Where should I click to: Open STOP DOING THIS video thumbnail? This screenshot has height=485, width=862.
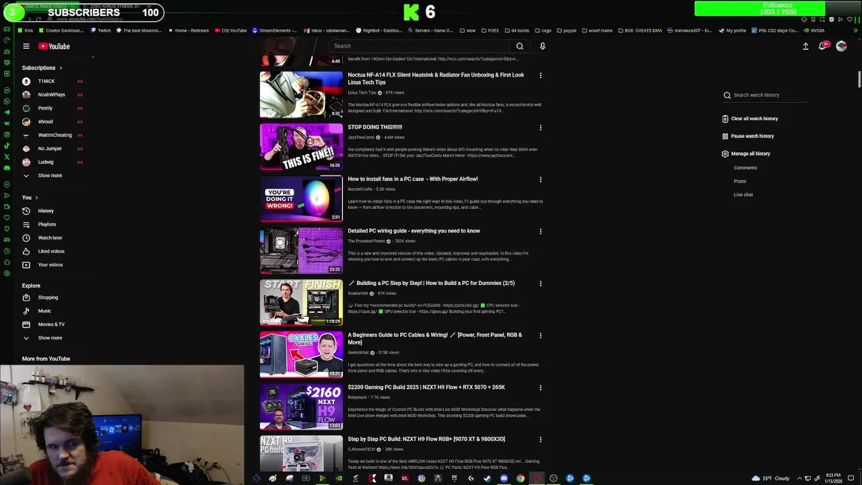pyautogui.click(x=301, y=147)
